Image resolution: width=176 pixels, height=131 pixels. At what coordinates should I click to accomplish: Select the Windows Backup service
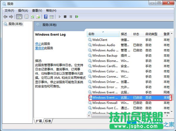click(129, 56)
